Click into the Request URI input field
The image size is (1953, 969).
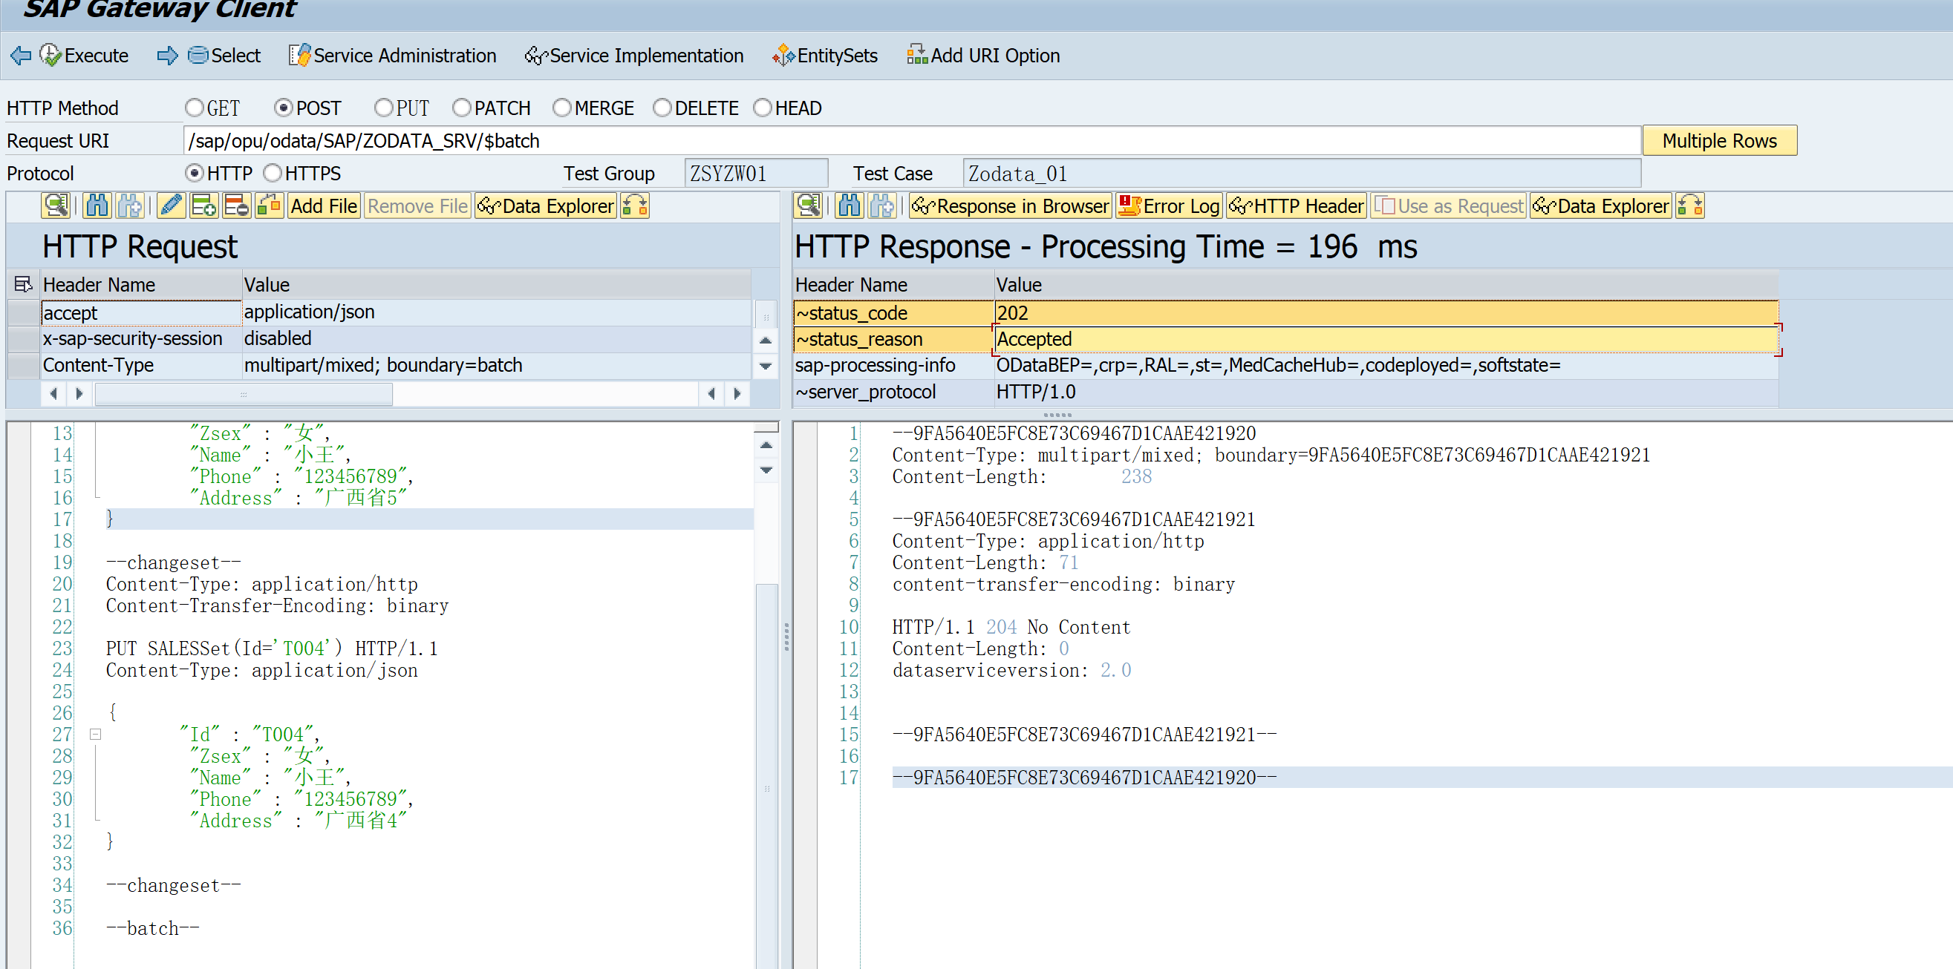pyautogui.click(x=910, y=141)
